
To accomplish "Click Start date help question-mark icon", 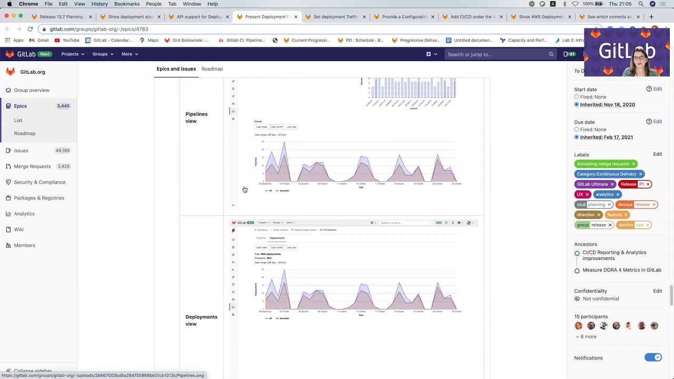I will [649, 89].
